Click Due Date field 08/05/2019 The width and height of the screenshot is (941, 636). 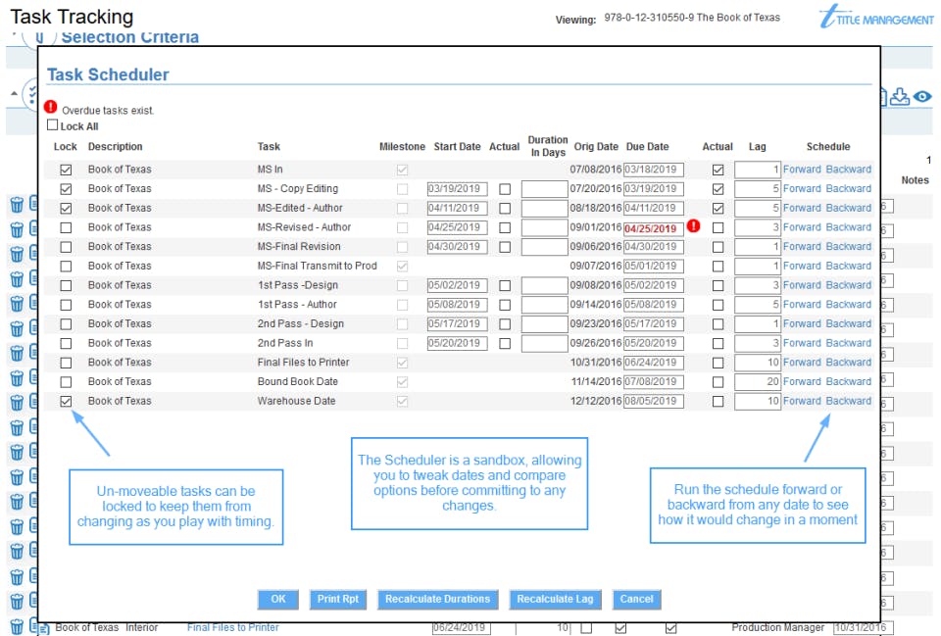click(653, 401)
